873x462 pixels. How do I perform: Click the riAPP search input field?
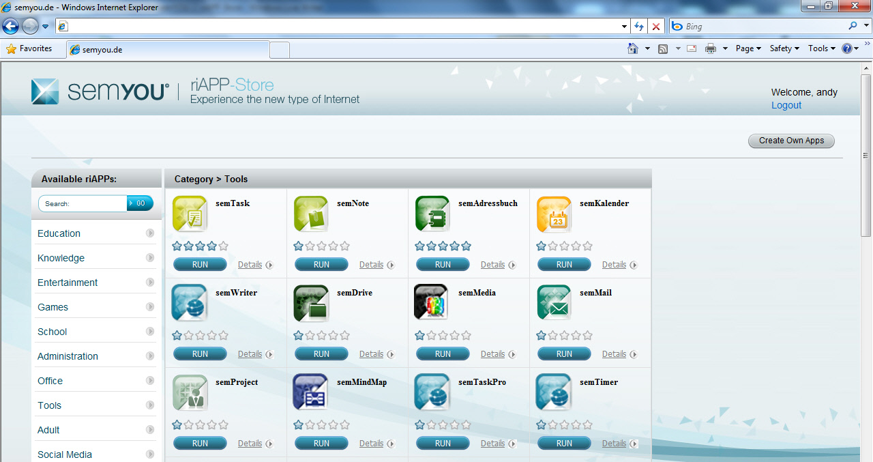(x=83, y=203)
